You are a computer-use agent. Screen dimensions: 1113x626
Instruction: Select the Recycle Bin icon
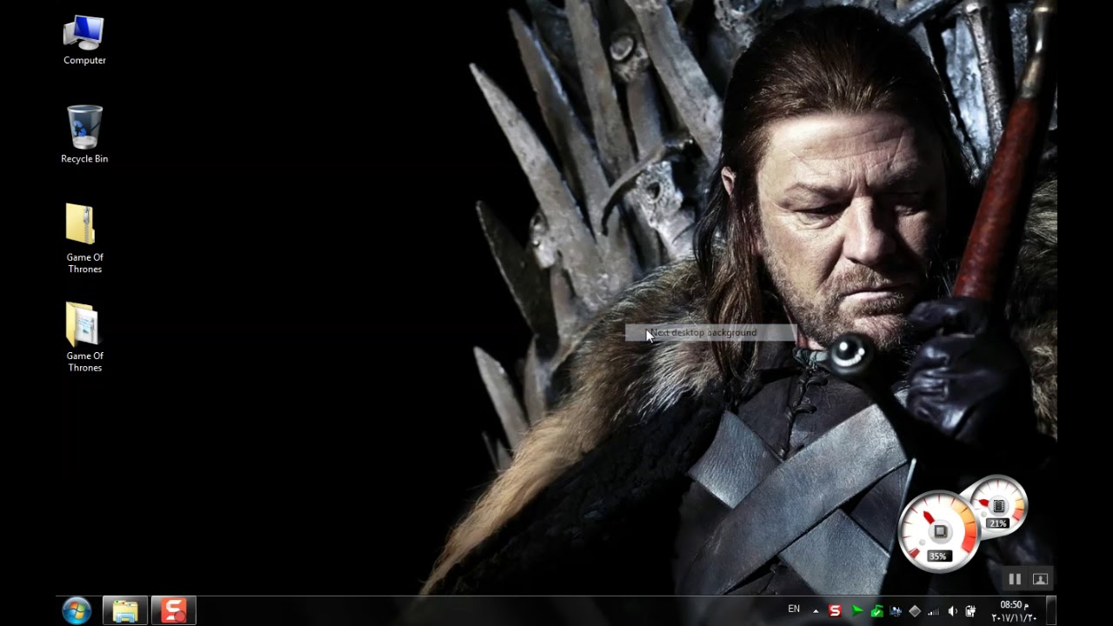(x=84, y=135)
